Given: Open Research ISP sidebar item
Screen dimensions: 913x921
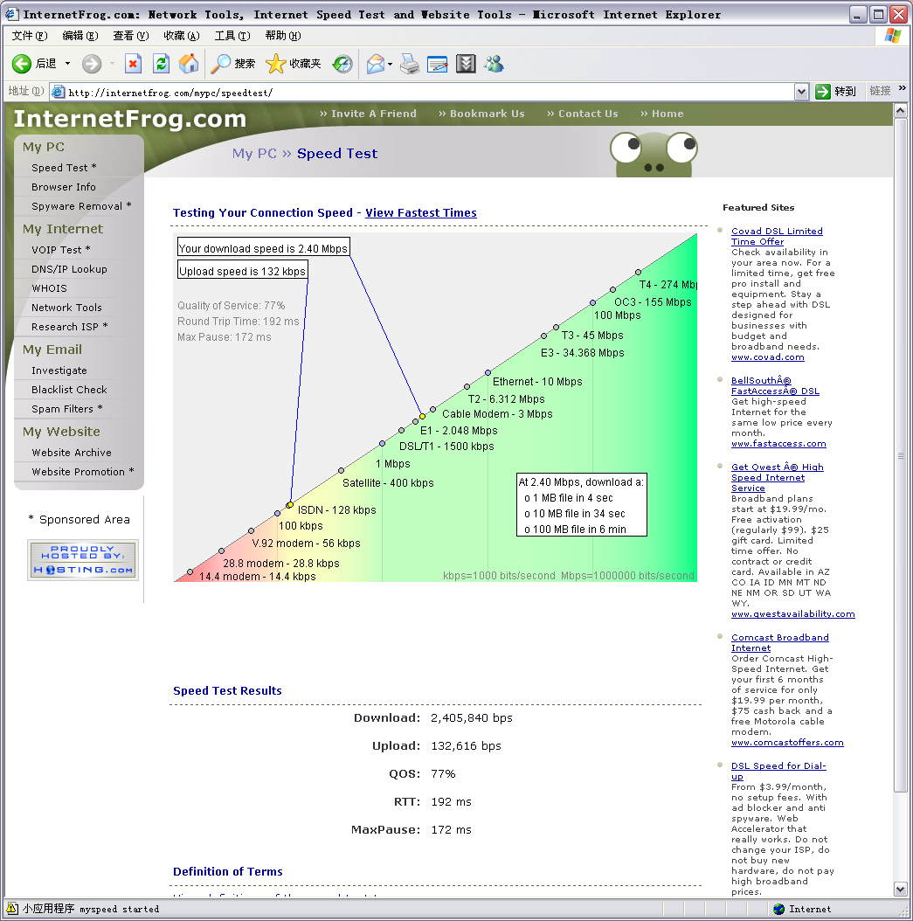Looking at the screenshot, I should coord(69,327).
